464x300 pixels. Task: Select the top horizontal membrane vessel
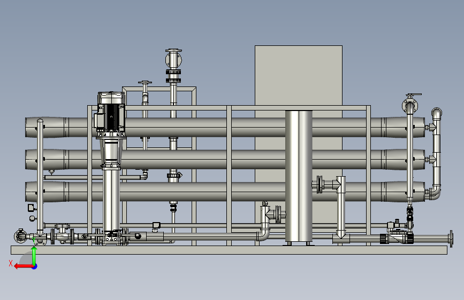coord(225,127)
